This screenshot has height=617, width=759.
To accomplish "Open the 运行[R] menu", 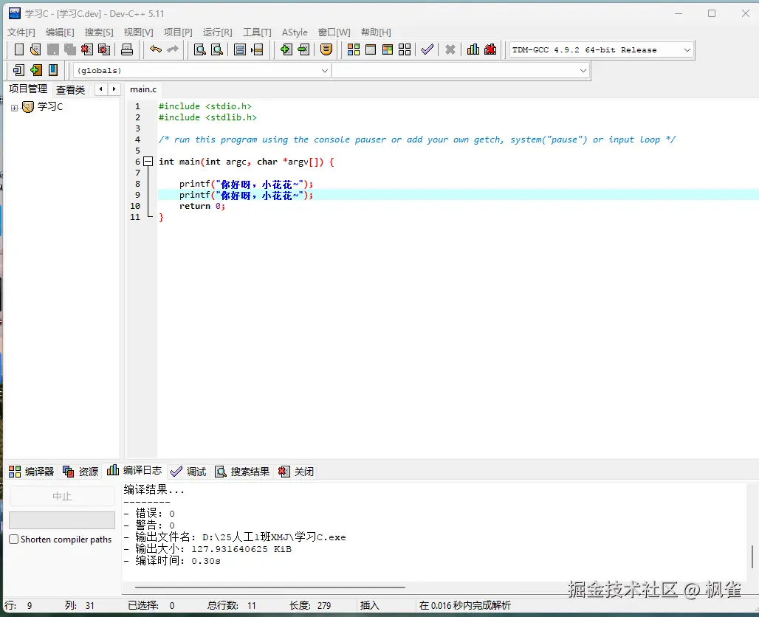I will 217,32.
